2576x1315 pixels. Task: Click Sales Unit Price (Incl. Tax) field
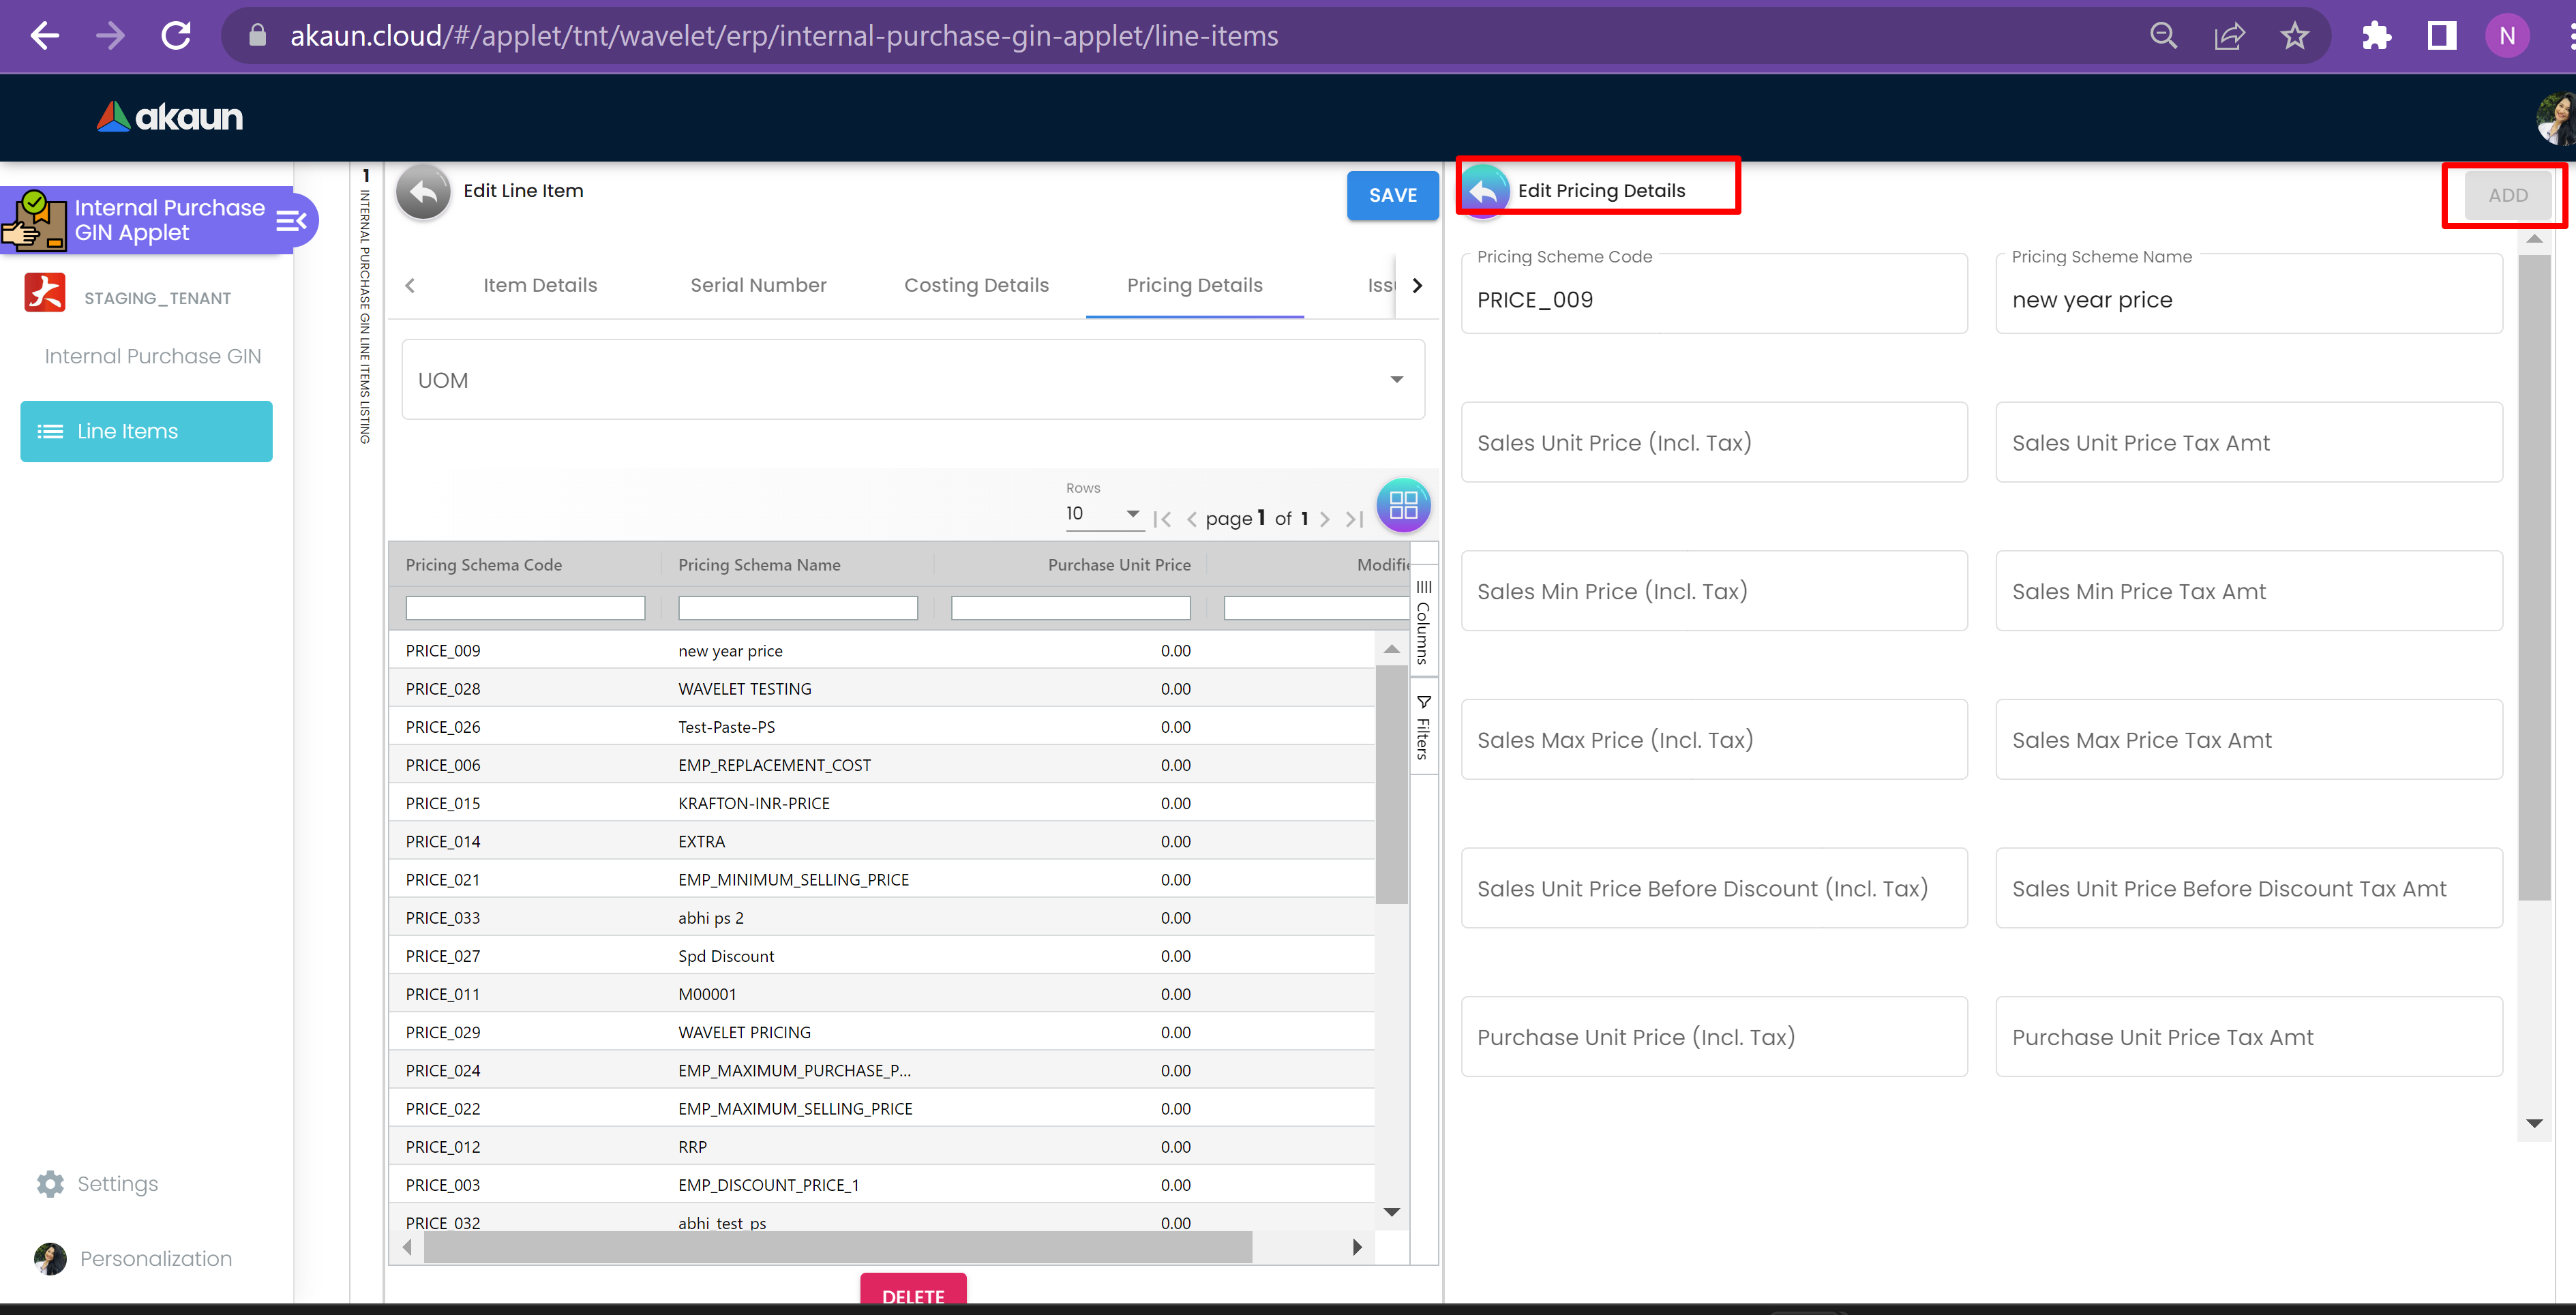(x=1713, y=443)
